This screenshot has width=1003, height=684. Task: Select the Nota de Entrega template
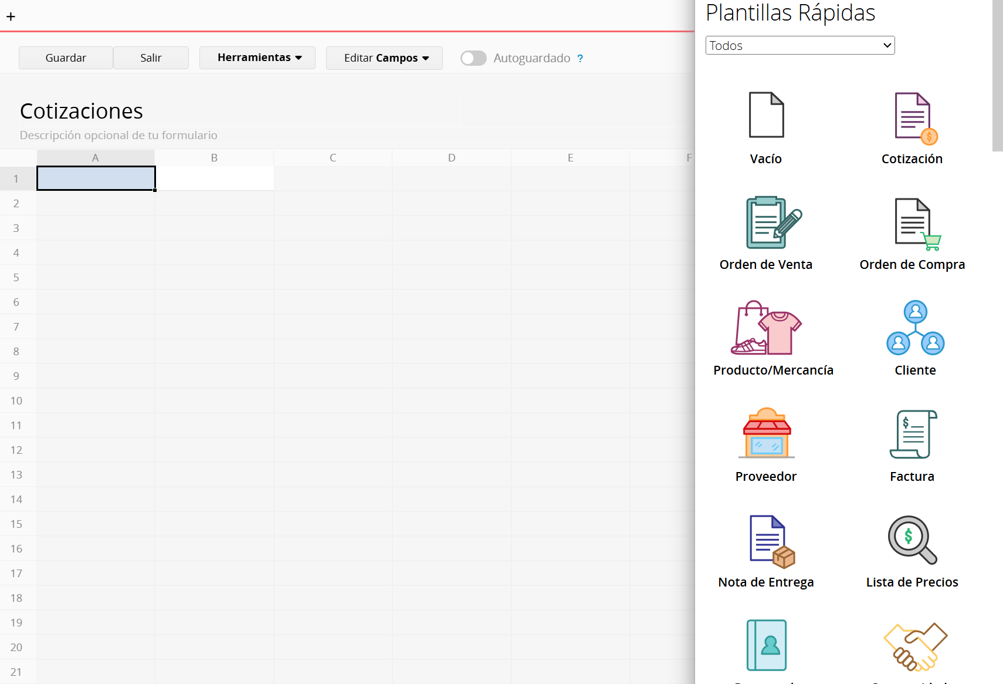pyautogui.click(x=770, y=541)
